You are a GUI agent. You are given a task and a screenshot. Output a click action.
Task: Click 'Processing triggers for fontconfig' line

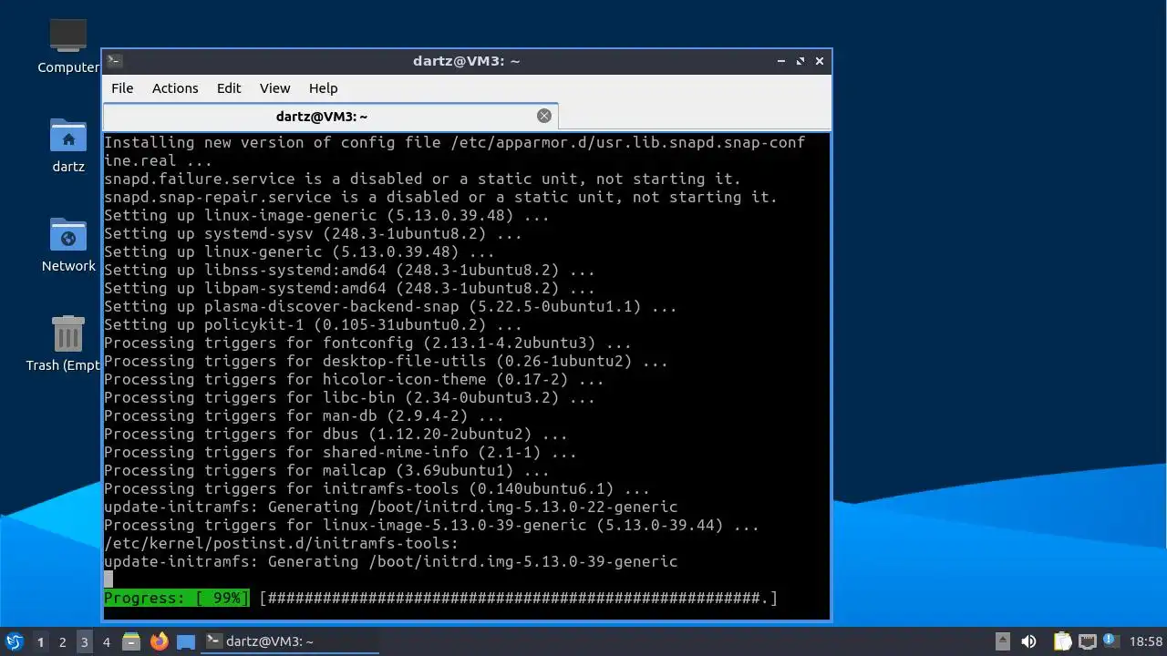coord(367,343)
